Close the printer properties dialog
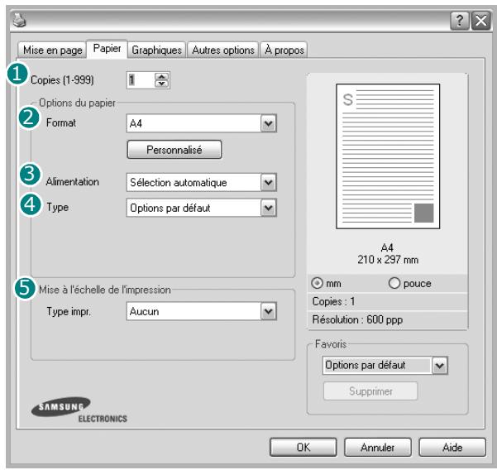Screen dimensions: 497x470 [480, 21]
